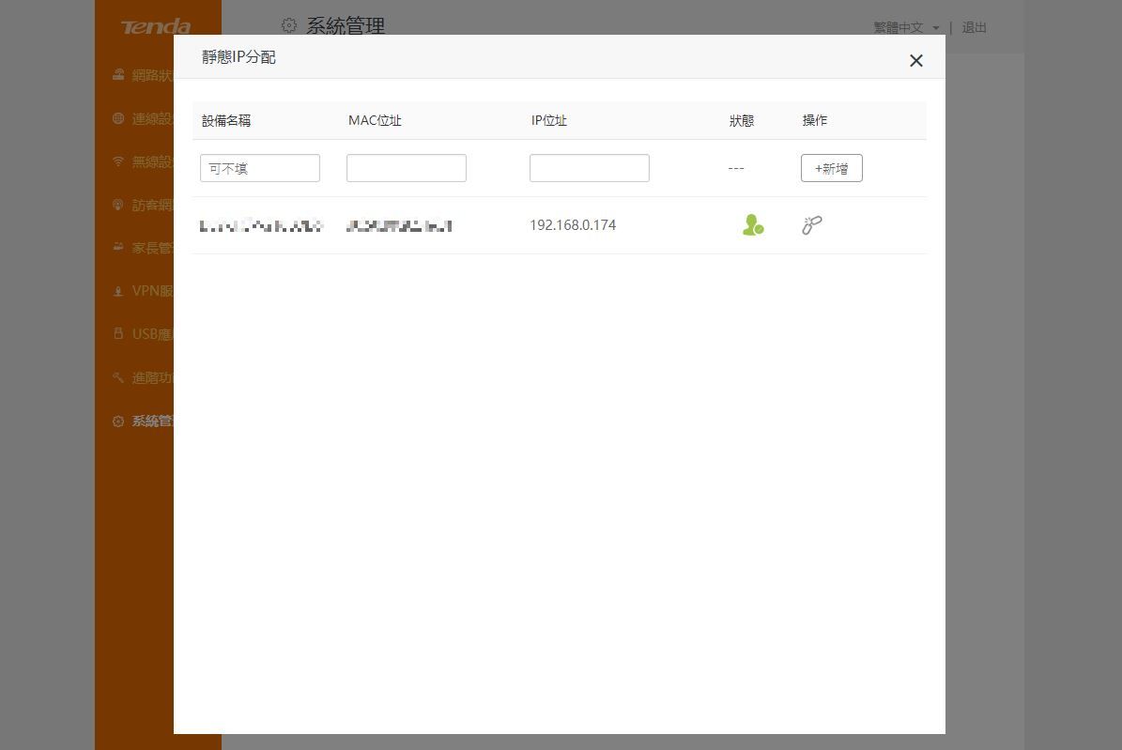Select the 系統管理 sidebar item

pos(143,421)
